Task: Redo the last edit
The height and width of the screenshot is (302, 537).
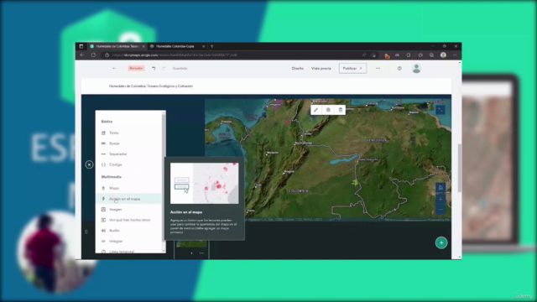Action: click(164, 68)
